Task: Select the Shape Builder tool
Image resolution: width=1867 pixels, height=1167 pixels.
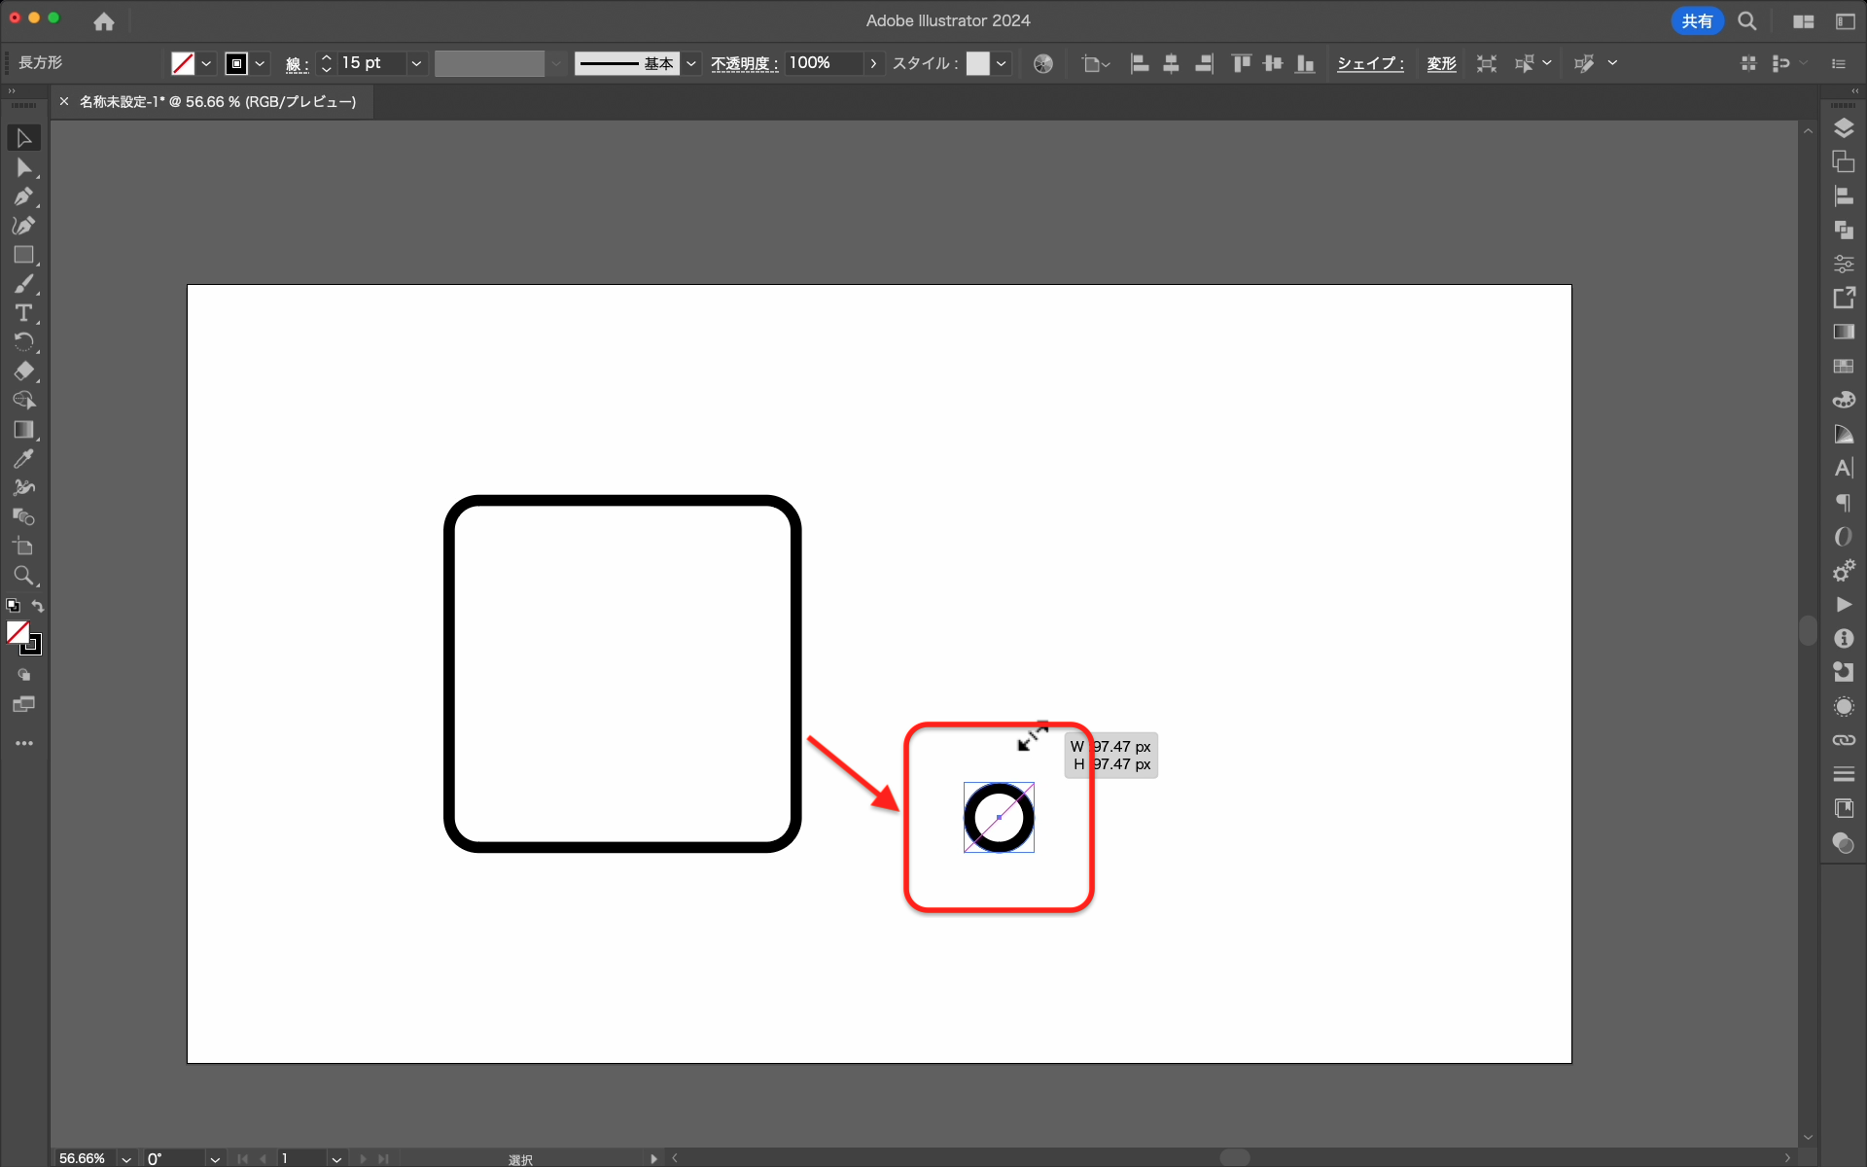Action: point(23,401)
